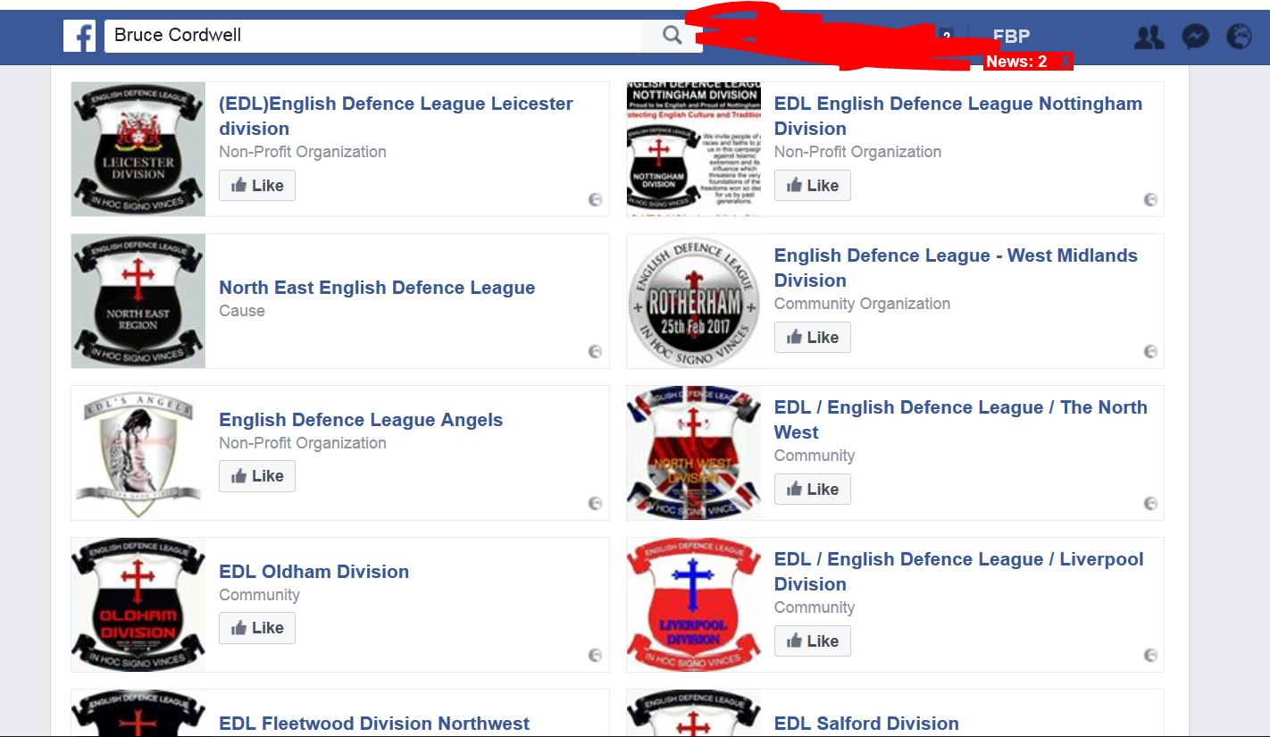Open the notifications globe icon
This screenshot has width=1270, height=737.
coord(1239,37)
